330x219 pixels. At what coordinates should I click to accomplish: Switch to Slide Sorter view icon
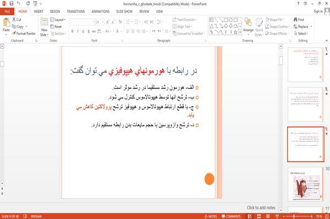coord(258,216)
